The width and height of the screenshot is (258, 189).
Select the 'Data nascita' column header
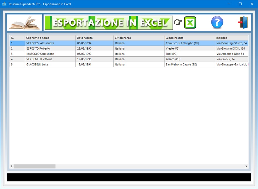click(94, 38)
